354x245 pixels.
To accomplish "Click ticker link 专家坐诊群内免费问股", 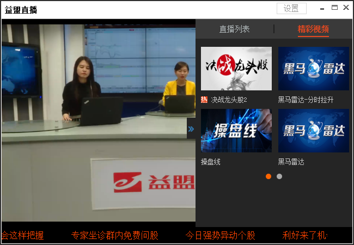I will (x=115, y=236).
